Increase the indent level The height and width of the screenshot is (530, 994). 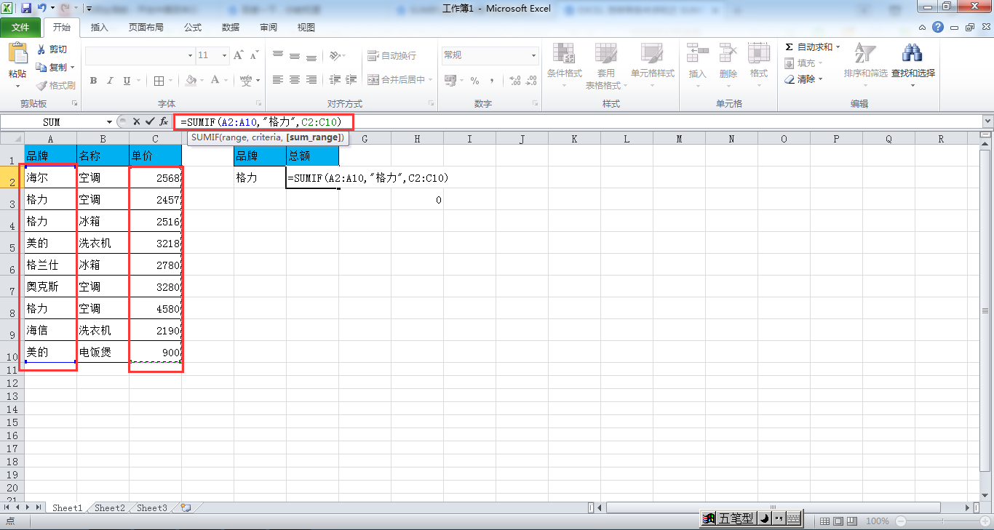point(351,80)
